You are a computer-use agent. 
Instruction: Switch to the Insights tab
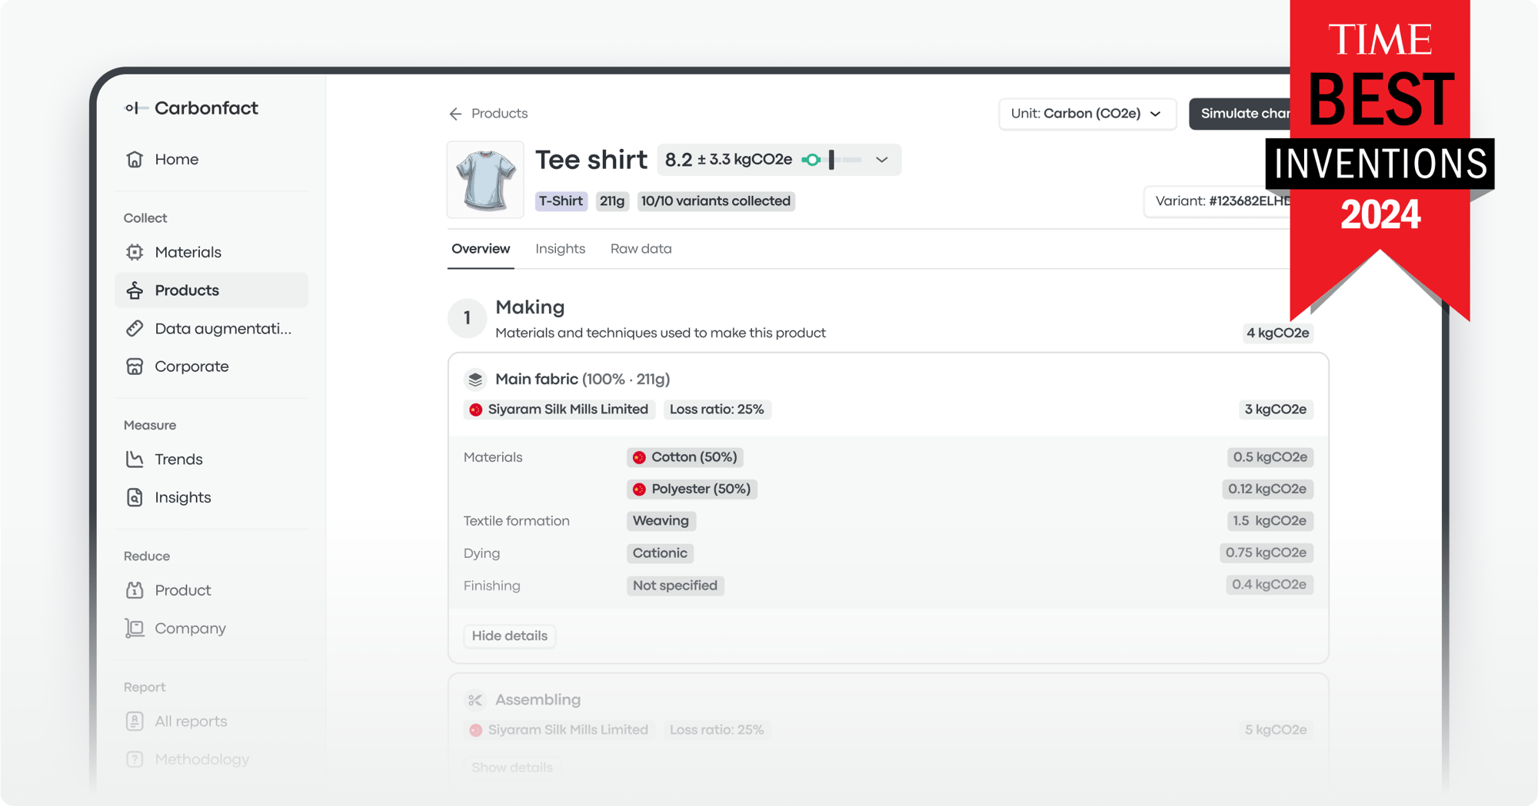tap(561, 249)
